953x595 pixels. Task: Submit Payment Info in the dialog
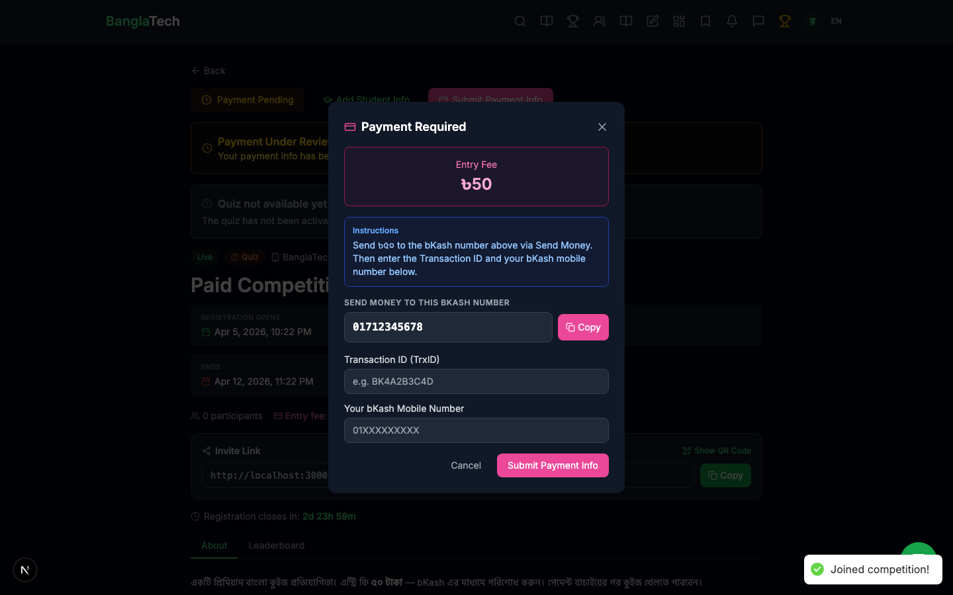point(553,465)
